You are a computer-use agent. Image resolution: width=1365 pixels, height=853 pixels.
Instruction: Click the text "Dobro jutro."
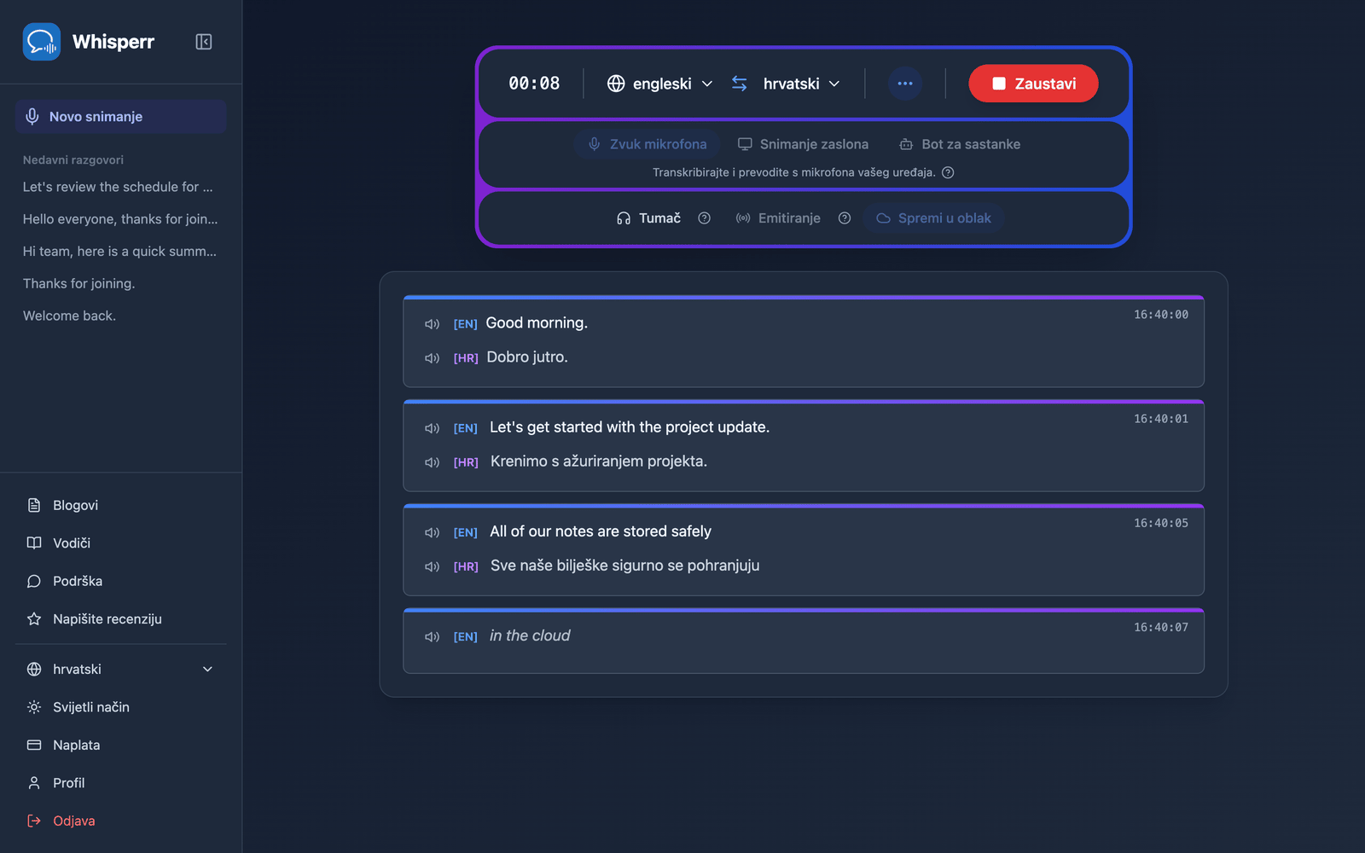pos(527,357)
